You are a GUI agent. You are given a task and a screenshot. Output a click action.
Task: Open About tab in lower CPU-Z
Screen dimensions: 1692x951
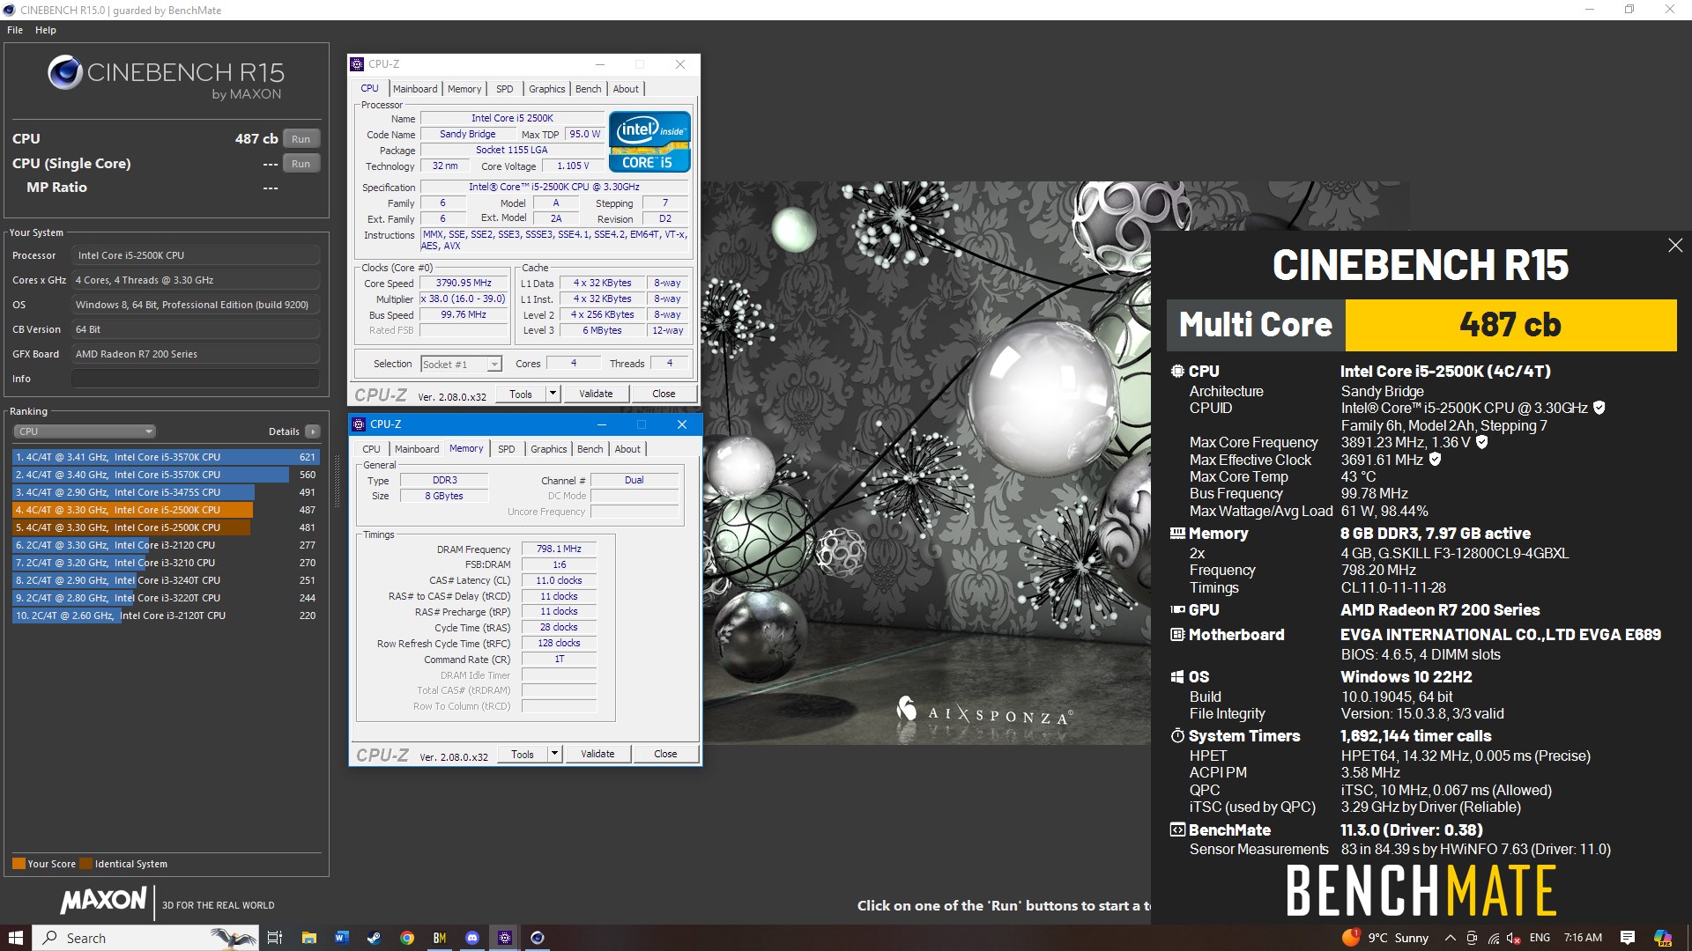(627, 449)
